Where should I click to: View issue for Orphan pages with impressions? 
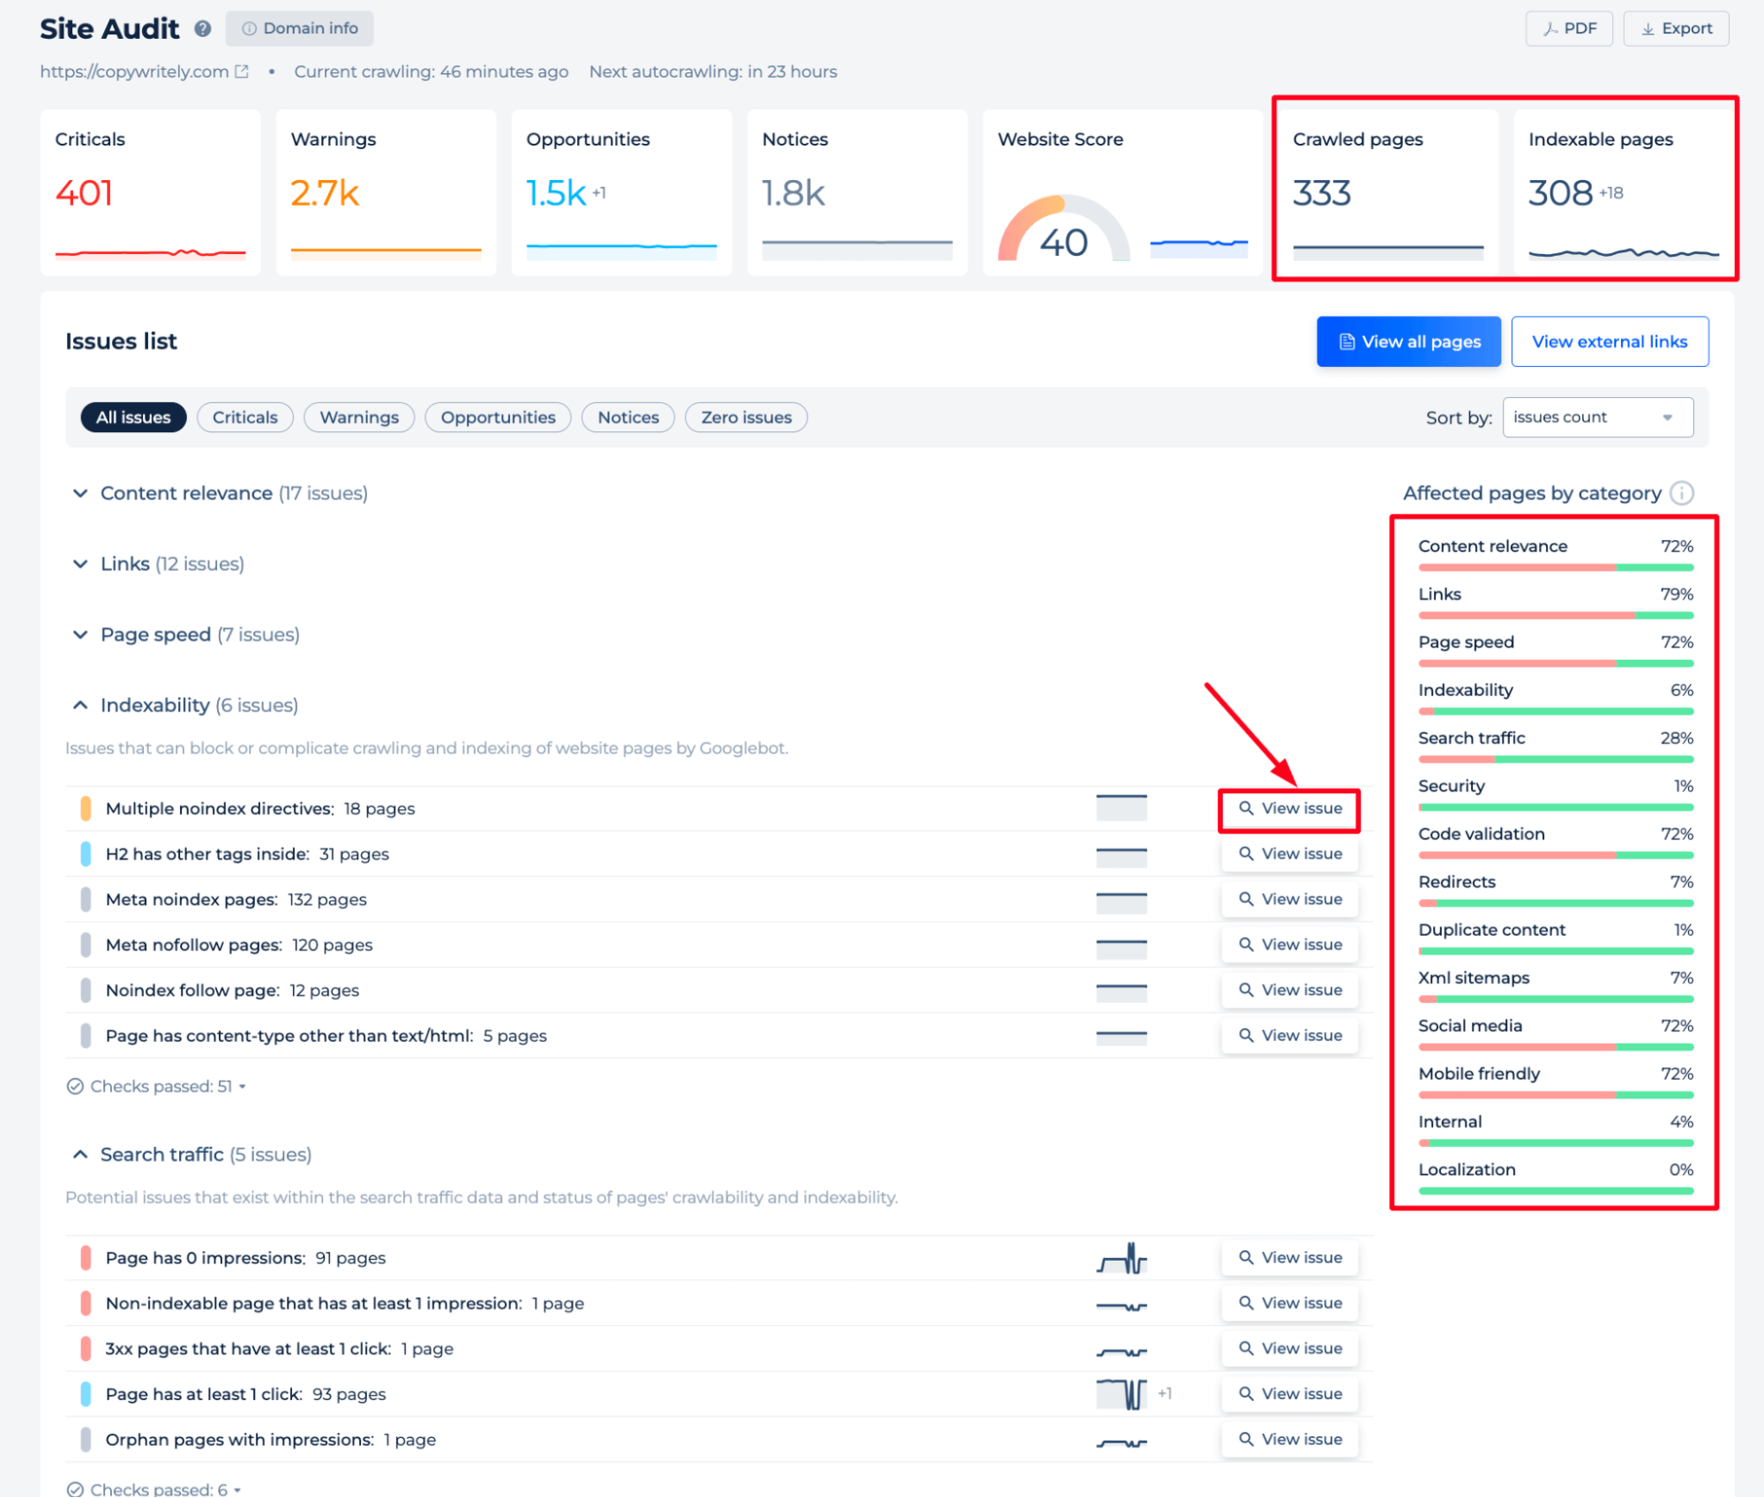(1289, 1440)
